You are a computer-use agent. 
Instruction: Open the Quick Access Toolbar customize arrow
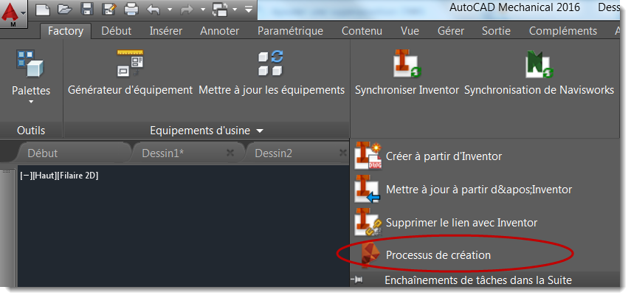[x=249, y=9]
